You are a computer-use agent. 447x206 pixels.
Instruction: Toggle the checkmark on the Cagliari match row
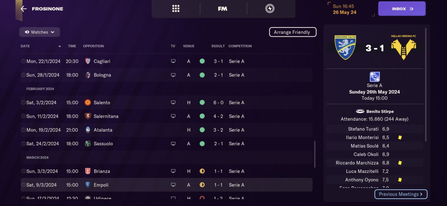(23, 61)
